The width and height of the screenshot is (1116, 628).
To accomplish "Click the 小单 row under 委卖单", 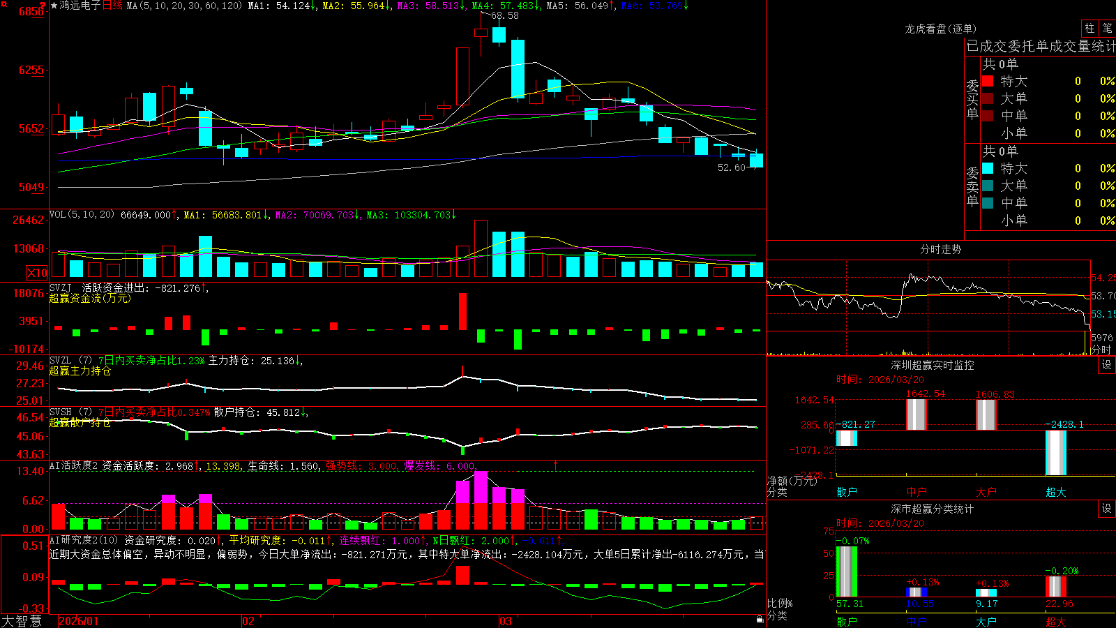I will click(x=1048, y=220).
